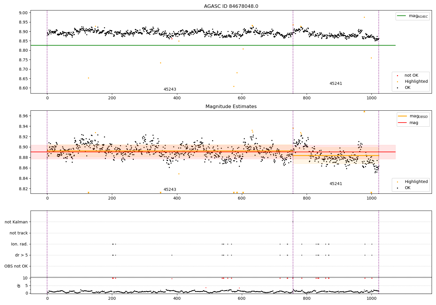The image size is (436, 305).
Task: Click the "8.75" y-axis tick label
Action: click(24, 60)
